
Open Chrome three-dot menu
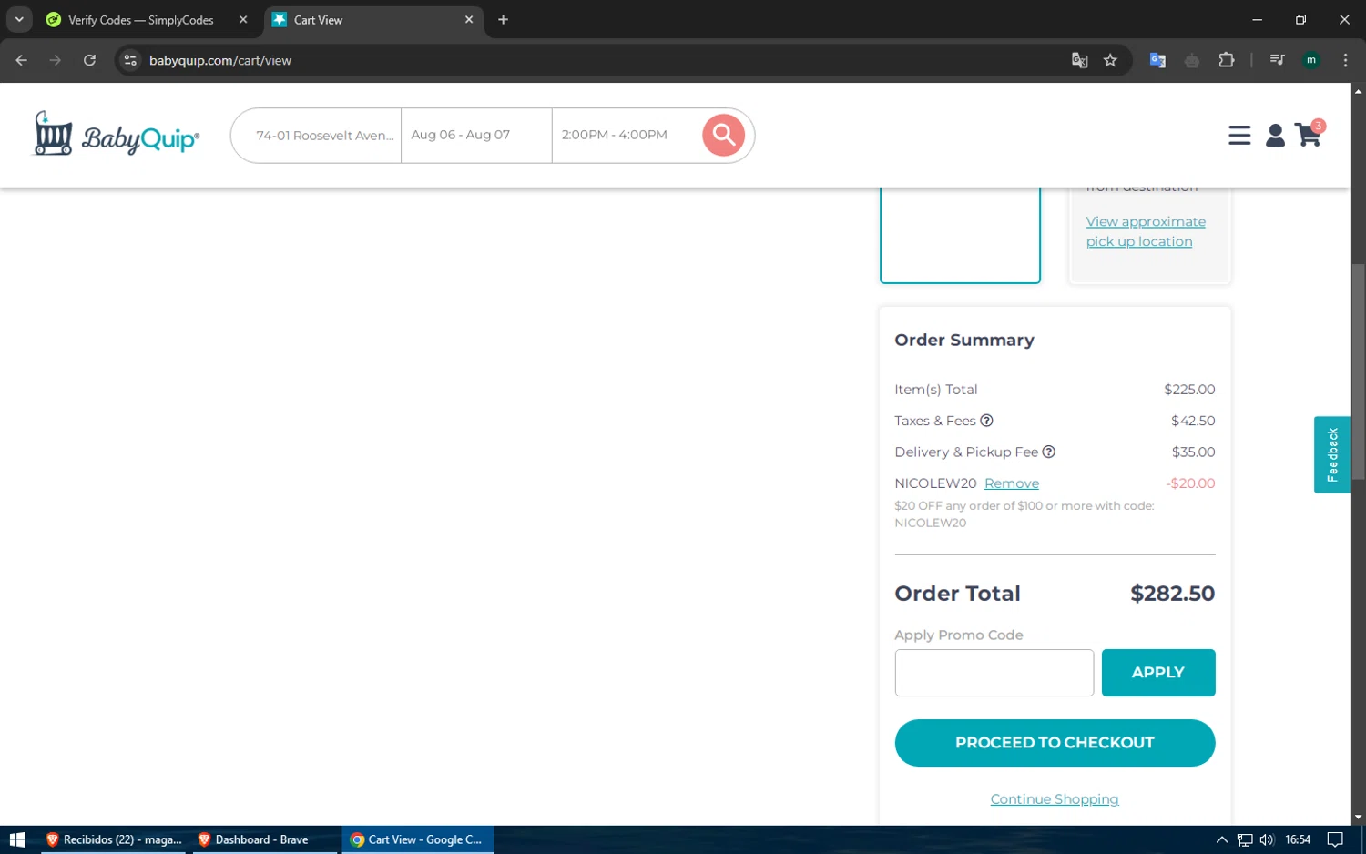pyautogui.click(x=1345, y=60)
